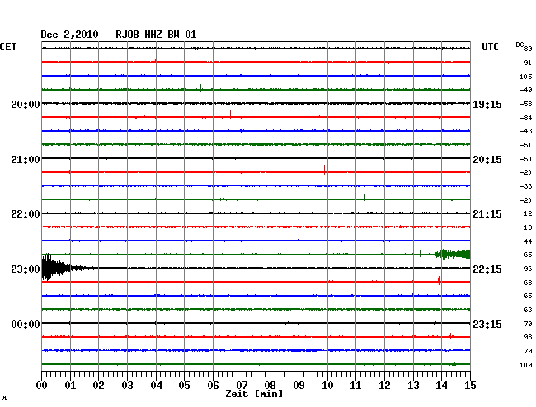Click the "23:00" CET time label

pos(26,269)
